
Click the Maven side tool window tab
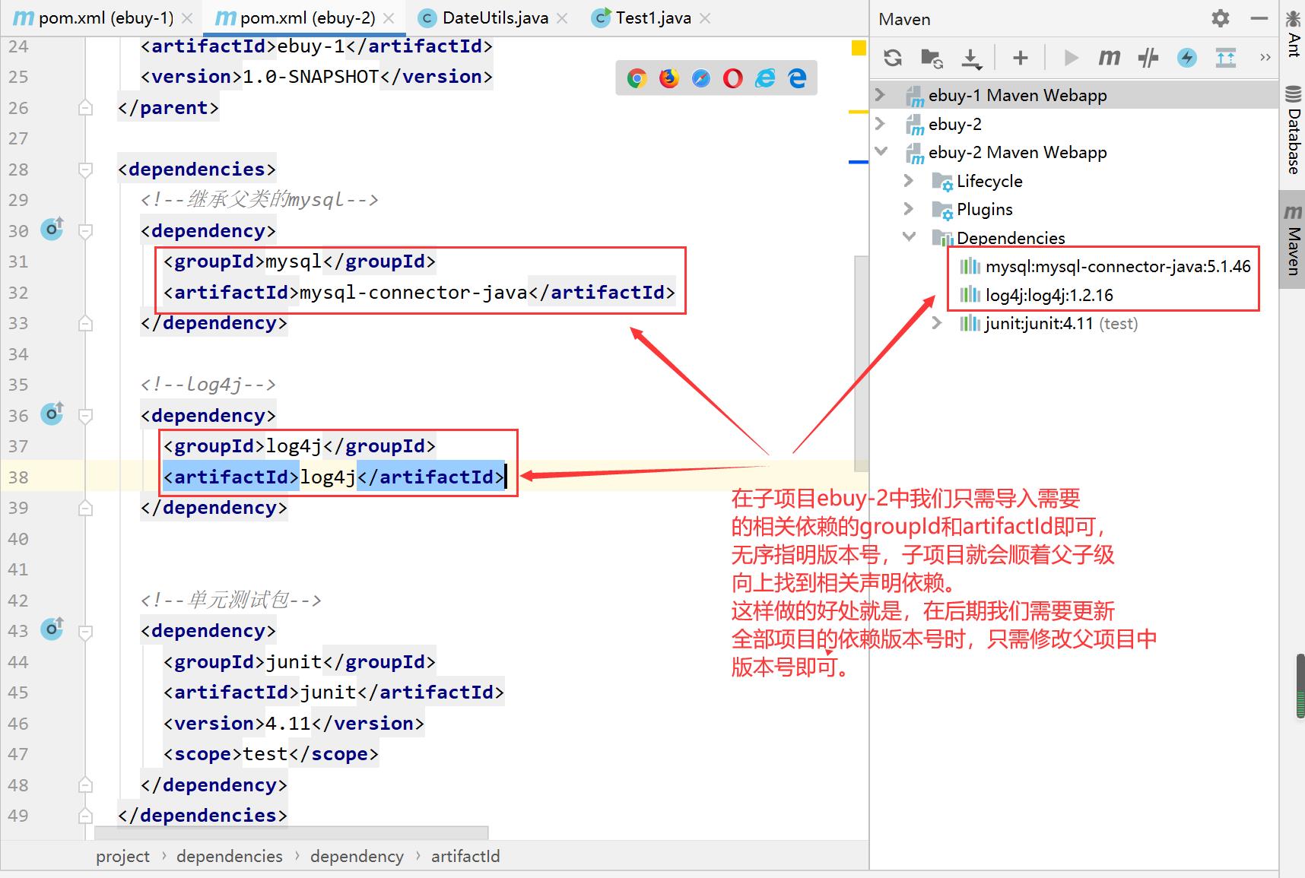[1293, 239]
